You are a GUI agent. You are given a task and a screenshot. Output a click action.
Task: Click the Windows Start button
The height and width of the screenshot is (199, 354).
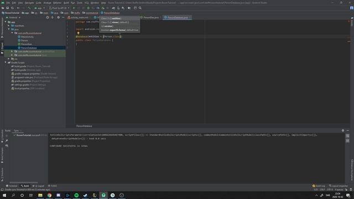(4, 195)
